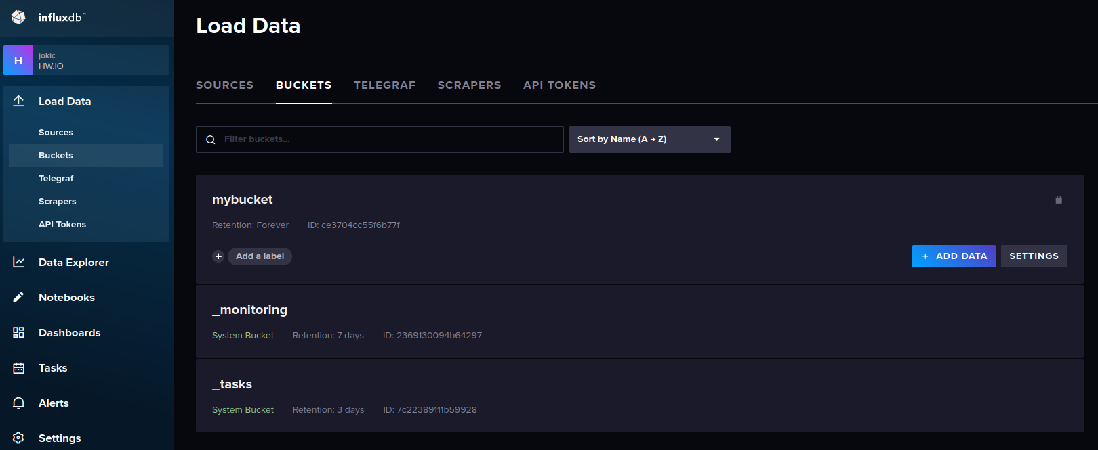Switch to the Sources tab
The image size is (1098, 450).
coord(224,85)
